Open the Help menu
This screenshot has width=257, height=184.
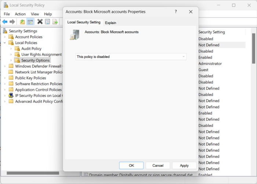pyautogui.click(x=48, y=14)
